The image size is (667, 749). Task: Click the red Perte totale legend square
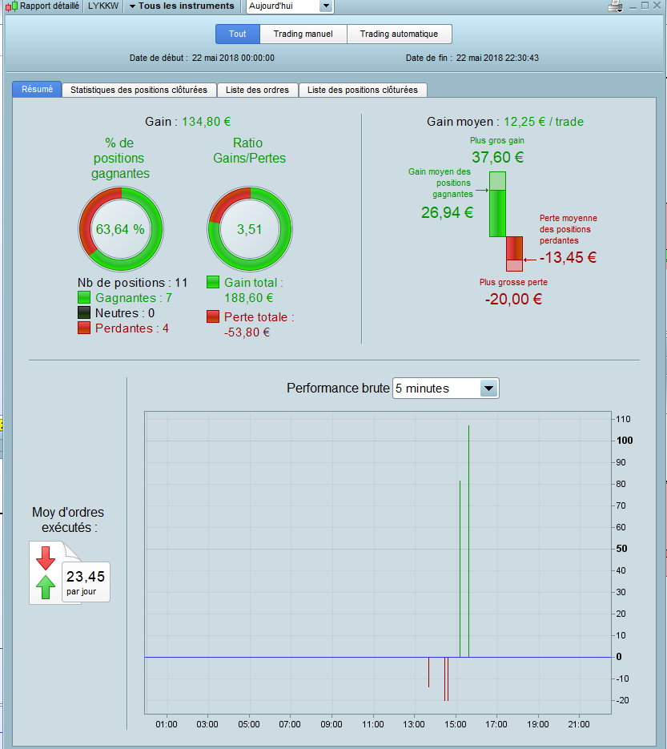213,316
